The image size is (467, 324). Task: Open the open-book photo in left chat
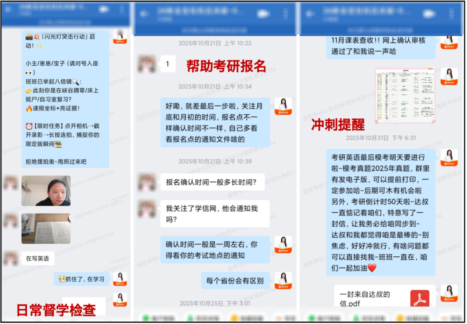click(46, 229)
